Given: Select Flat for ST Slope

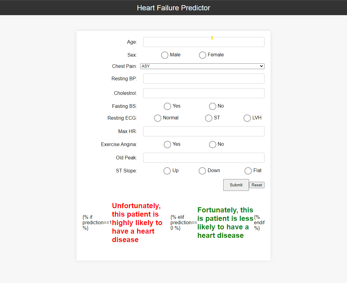Looking at the screenshot, I should pyautogui.click(x=248, y=171).
